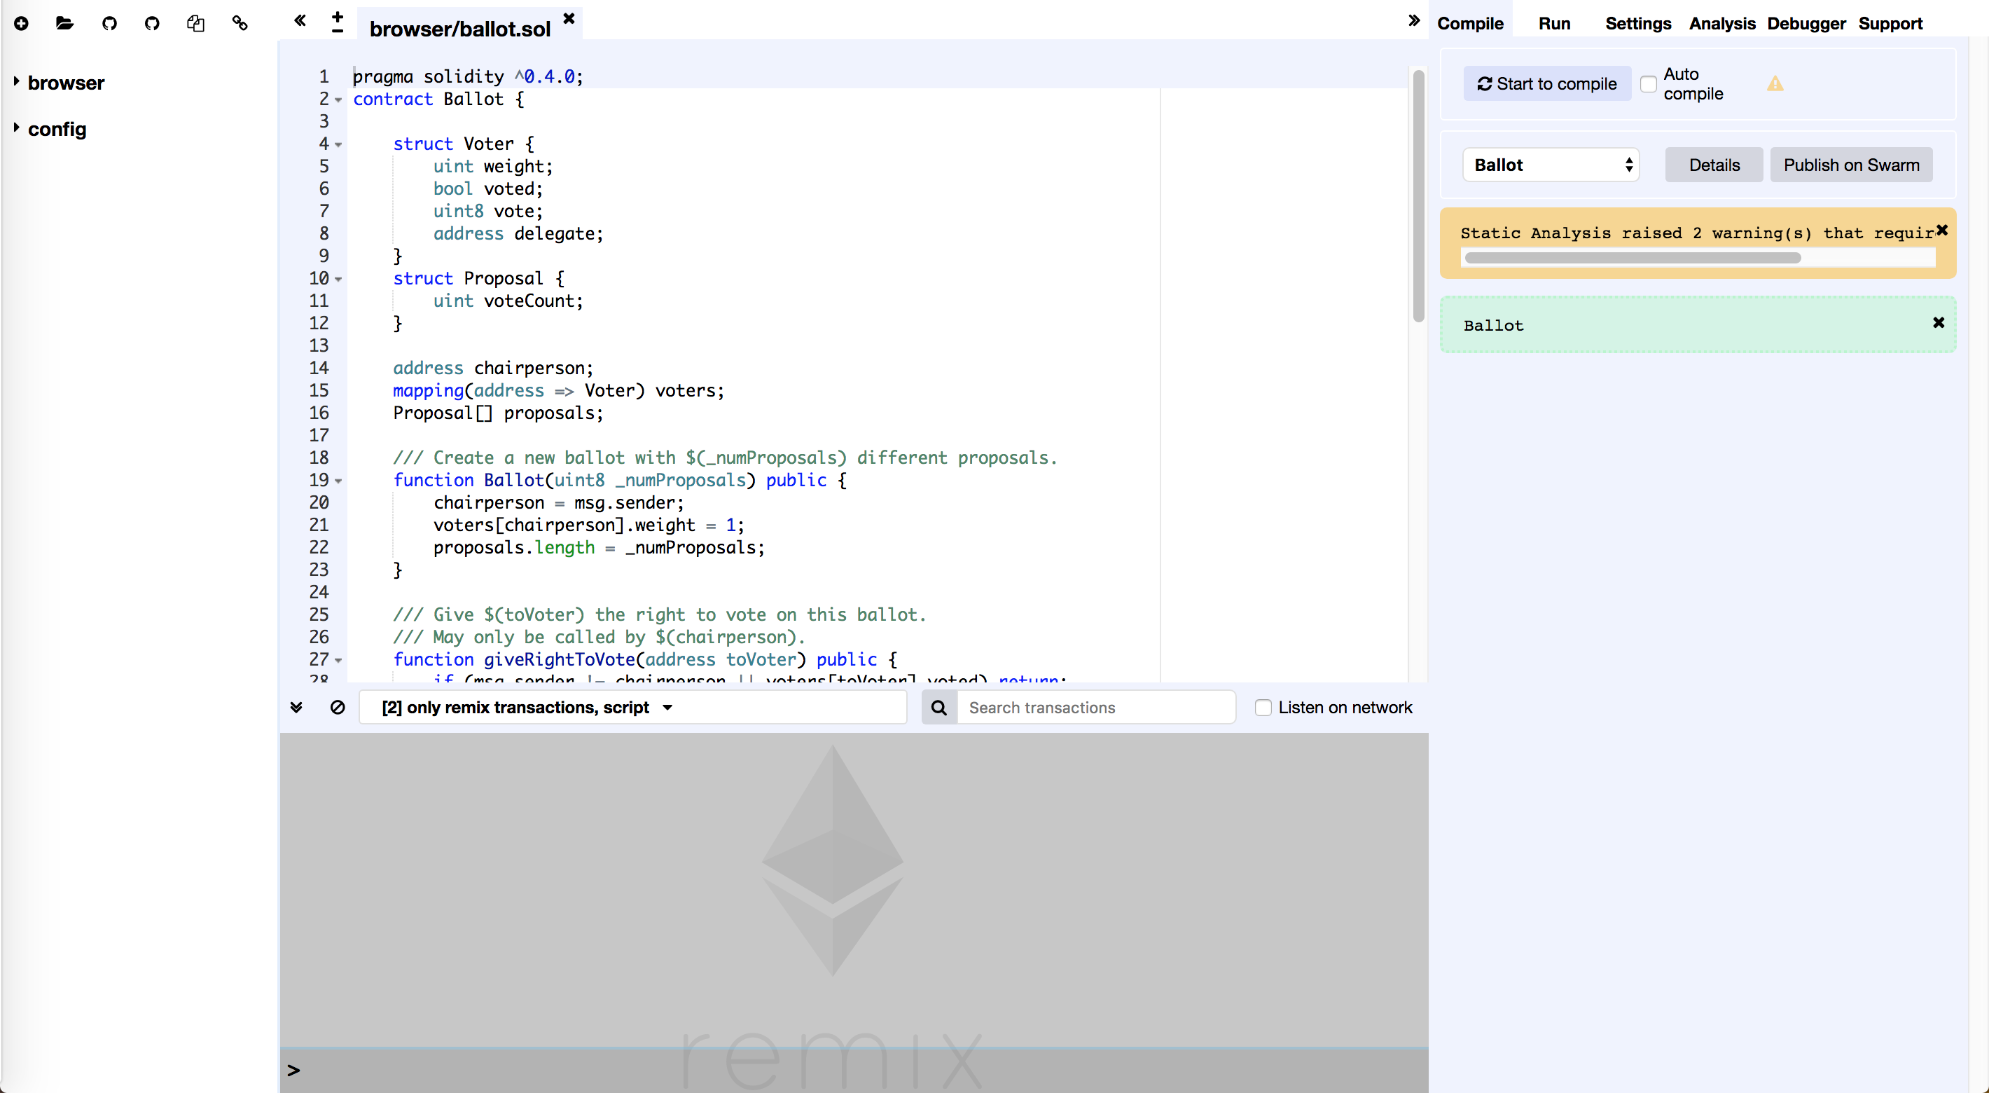Select the Run tab

tap(1558, 23)
